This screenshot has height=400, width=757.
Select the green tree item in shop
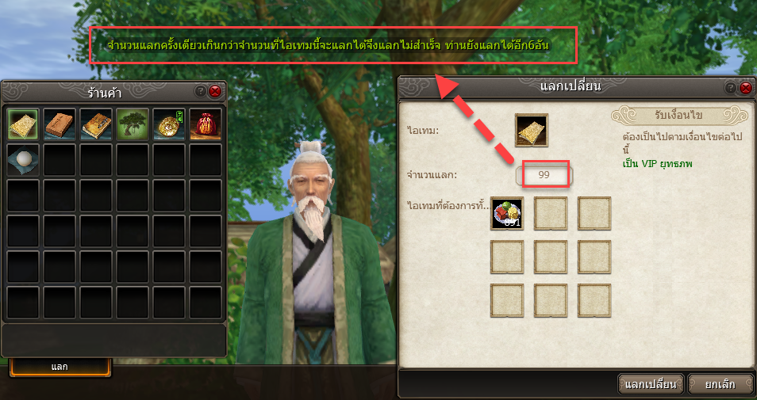tap(133, 124)
